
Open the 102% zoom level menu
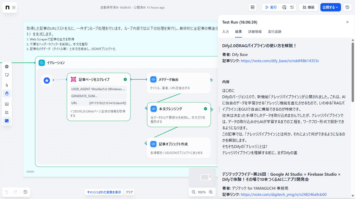(x=202, y=192)
